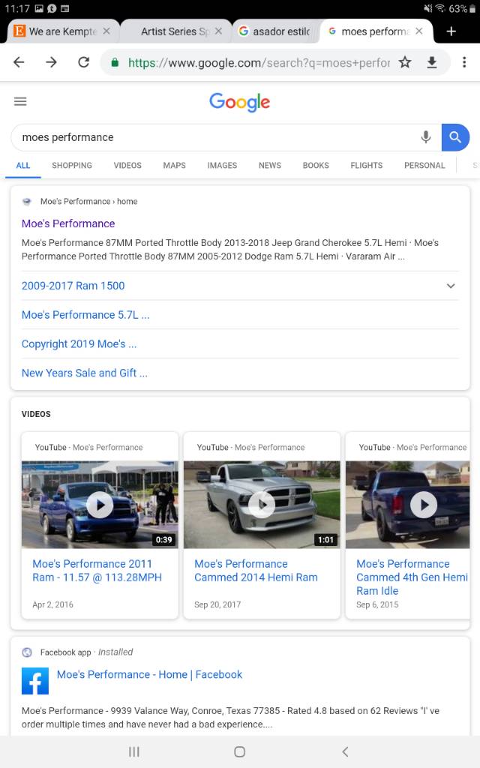Open the Copyright 2019 Moe's sitelink

pos(79,343)
